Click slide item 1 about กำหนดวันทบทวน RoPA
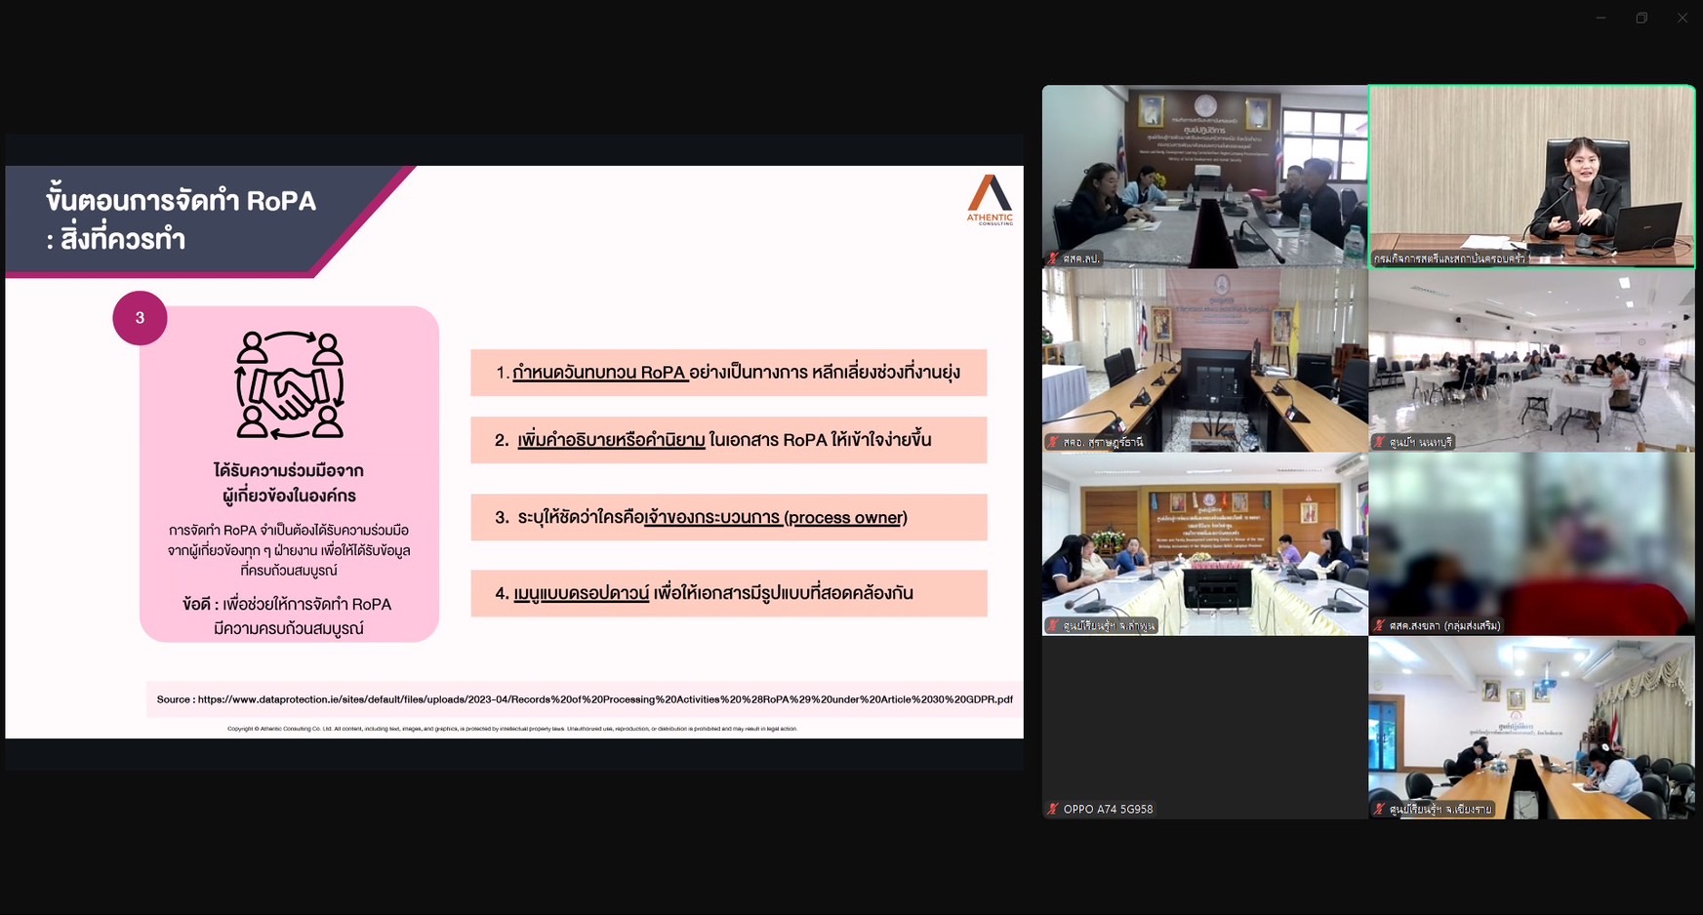 point(729,373)
